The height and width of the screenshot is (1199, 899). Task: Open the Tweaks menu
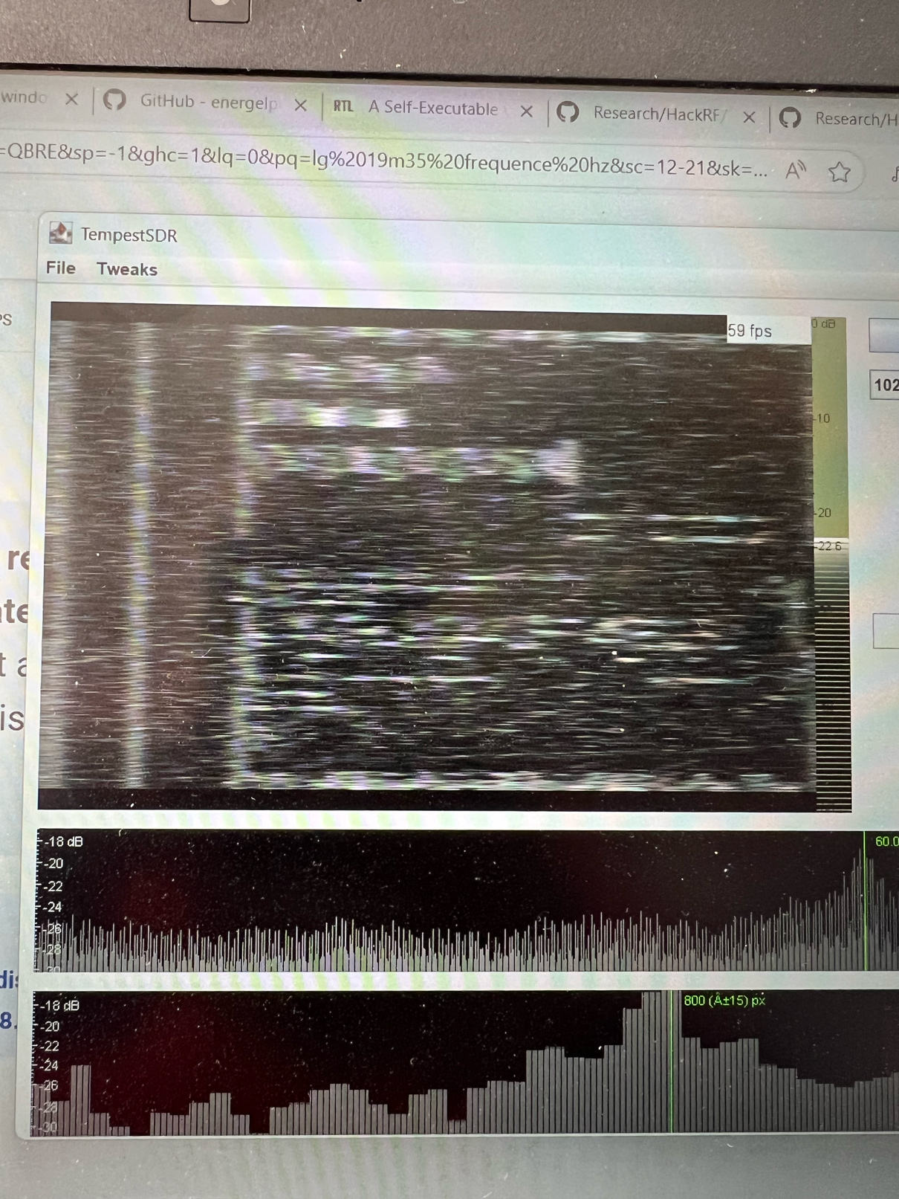(x=127, y=269)
